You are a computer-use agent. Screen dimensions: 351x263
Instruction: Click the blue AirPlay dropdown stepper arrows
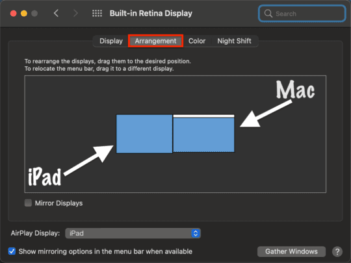tap(196, 233)
